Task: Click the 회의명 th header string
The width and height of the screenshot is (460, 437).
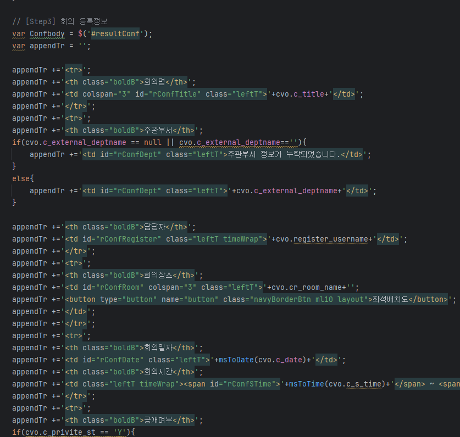Action: click(126, 82)
